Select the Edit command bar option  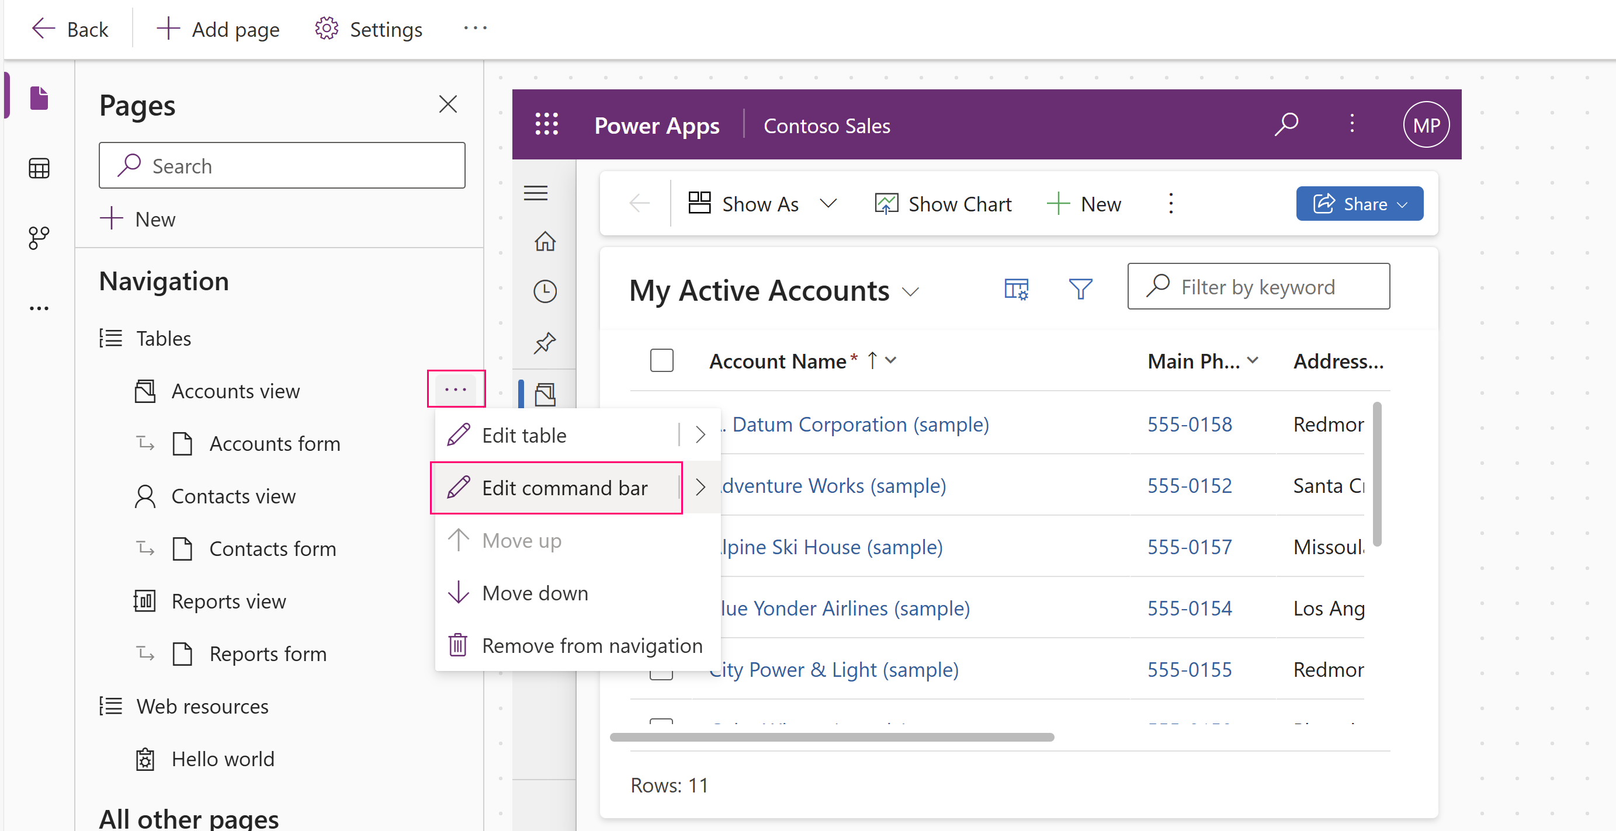tap(566, 488)
